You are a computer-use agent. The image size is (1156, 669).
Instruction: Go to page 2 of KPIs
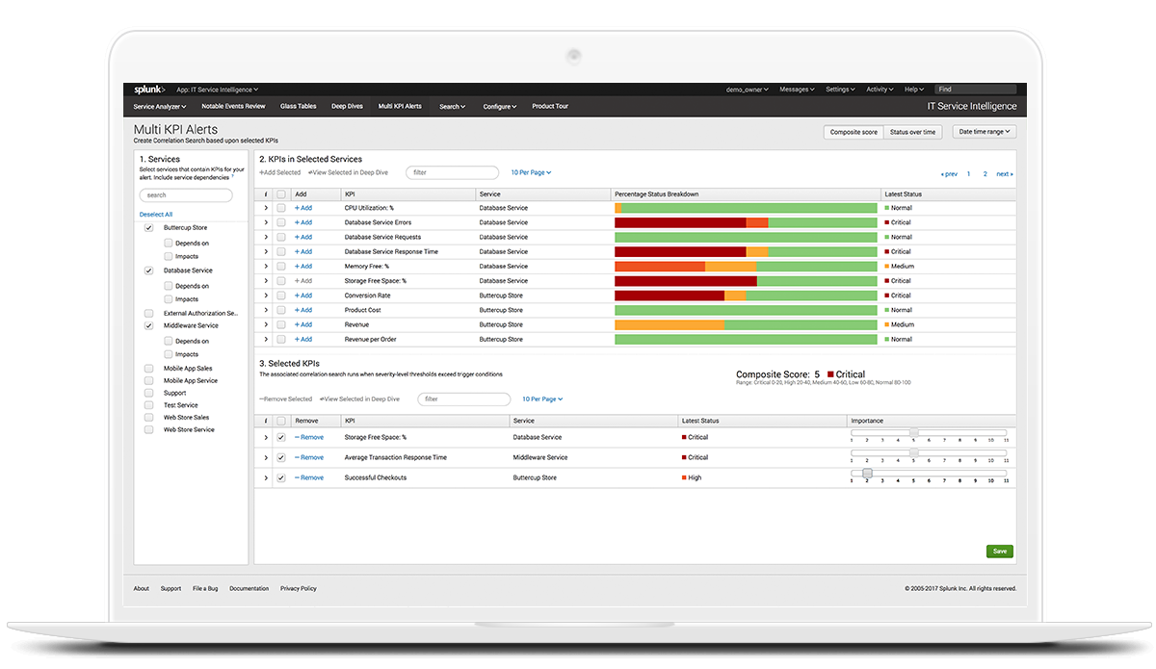985,174
